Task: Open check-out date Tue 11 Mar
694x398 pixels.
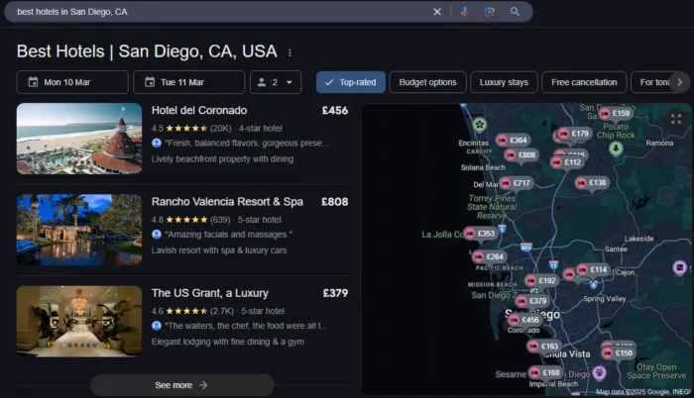Action: pyautogui.click(x=189, y=82)
